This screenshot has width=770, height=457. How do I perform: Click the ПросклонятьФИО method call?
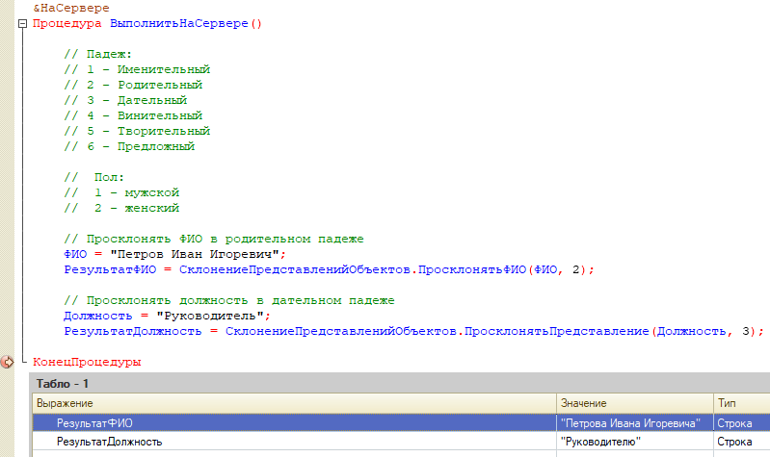[472, 270]
